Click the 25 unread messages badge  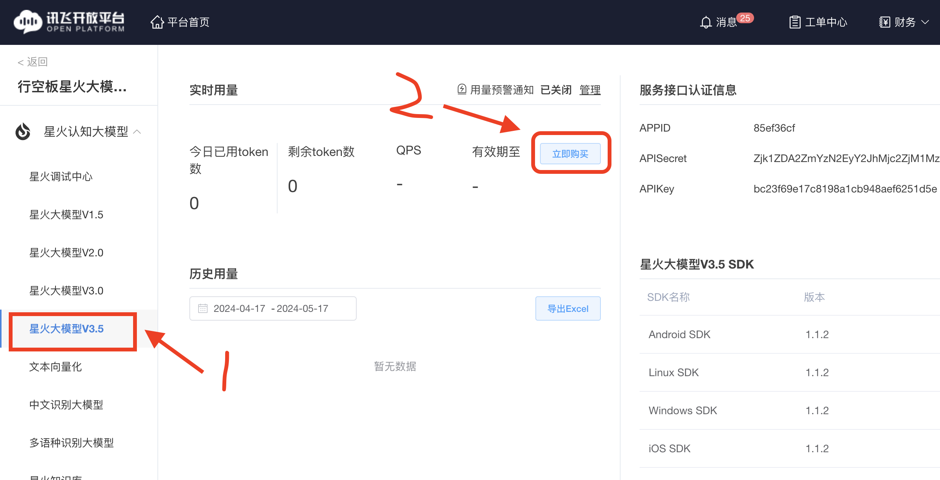(x=745, y=18)
